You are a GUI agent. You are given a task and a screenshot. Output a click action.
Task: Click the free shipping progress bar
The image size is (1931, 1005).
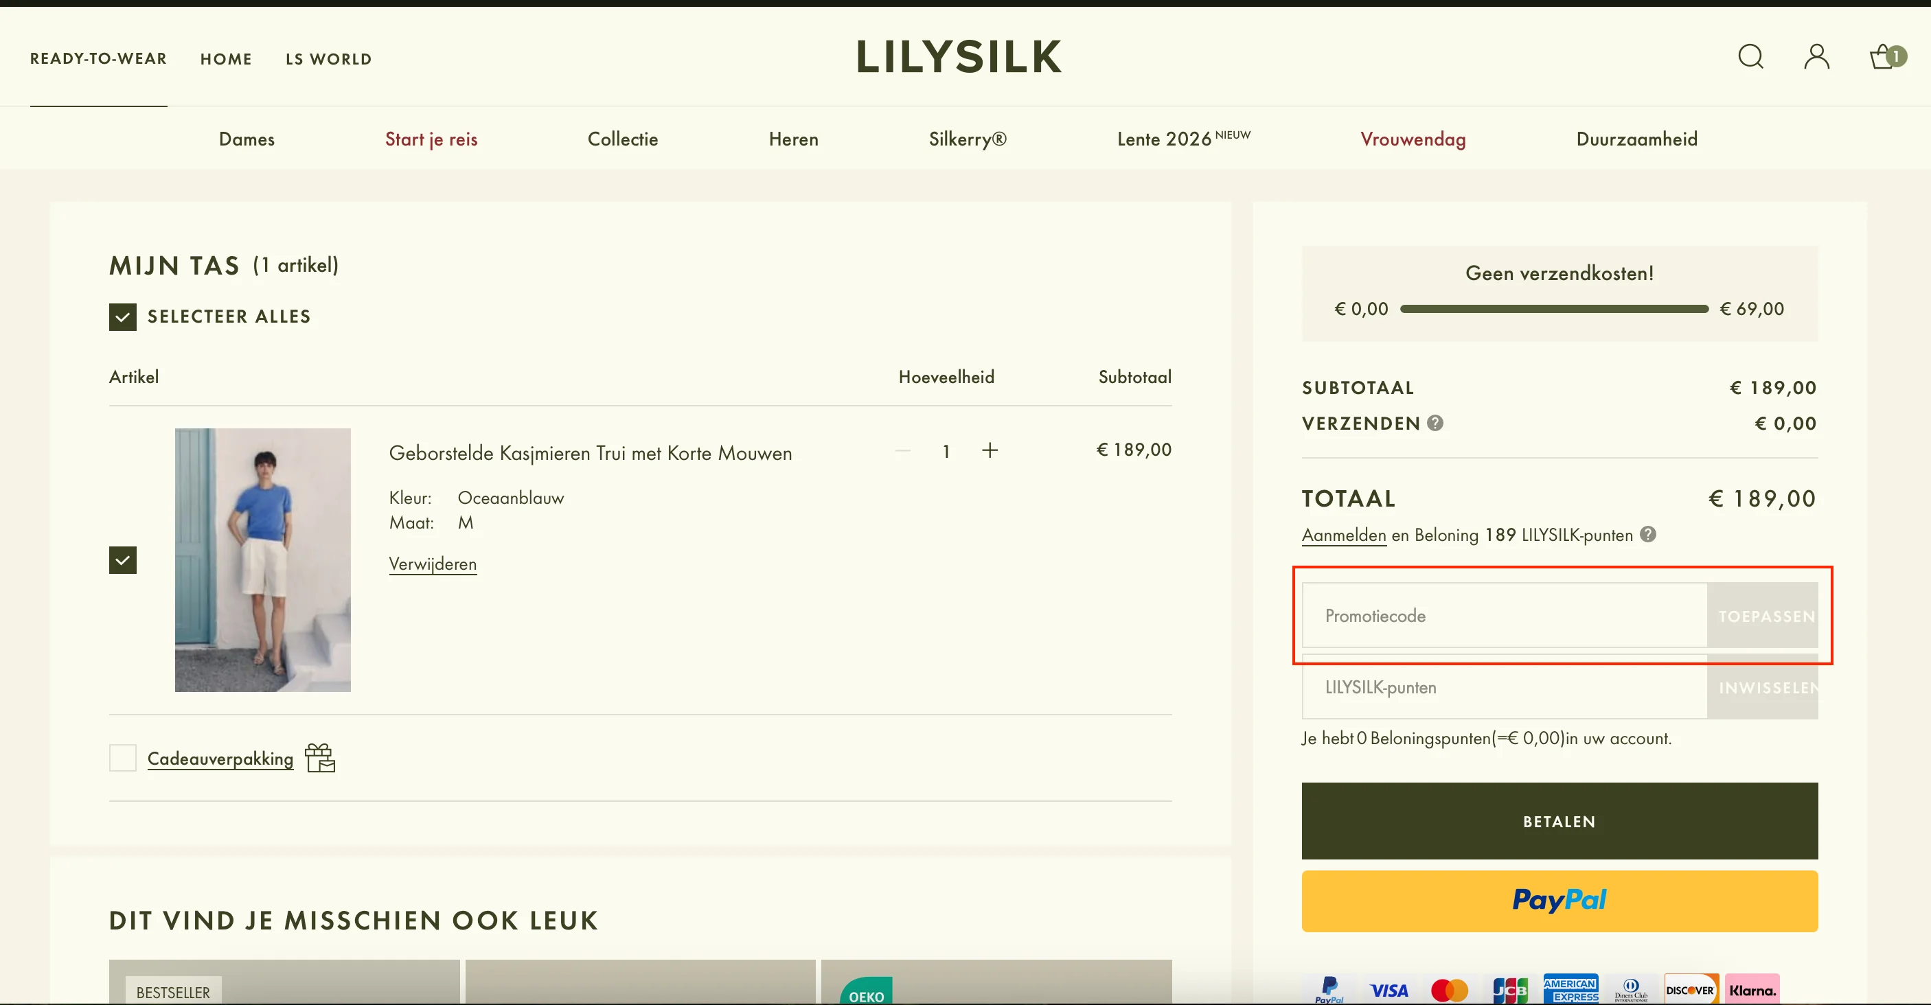pos(1553,308)
